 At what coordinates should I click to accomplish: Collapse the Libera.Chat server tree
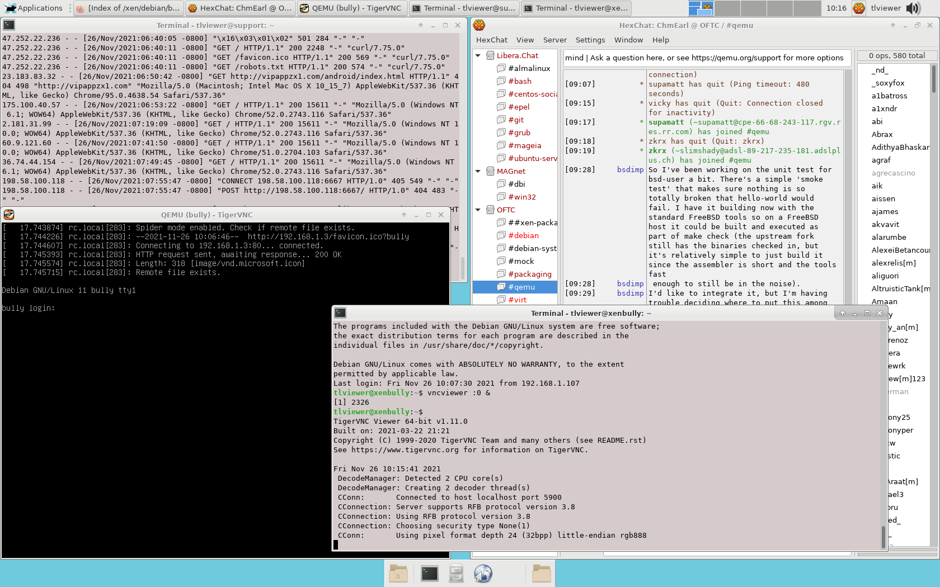(478, 55)
